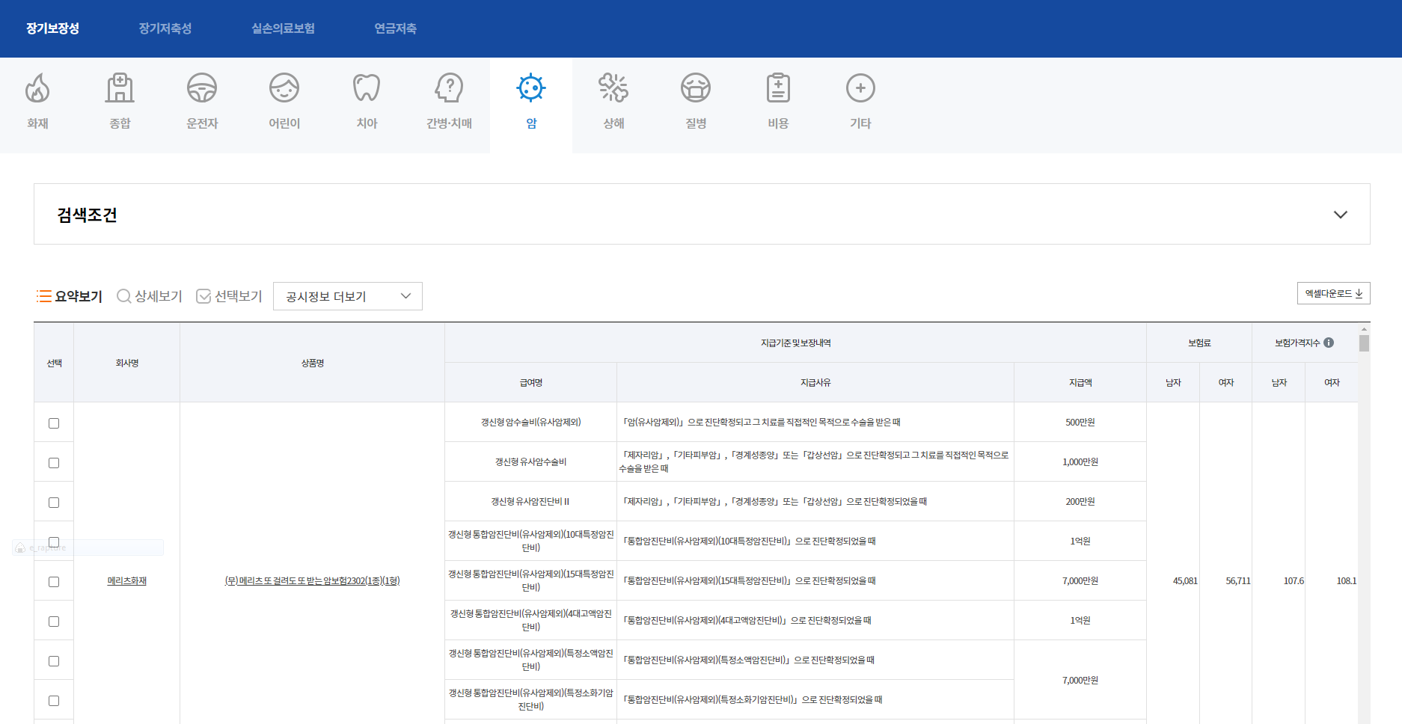Open the 메리츠화재 company link
Viewport: 1402px width, 724px height.
point(126,581)
